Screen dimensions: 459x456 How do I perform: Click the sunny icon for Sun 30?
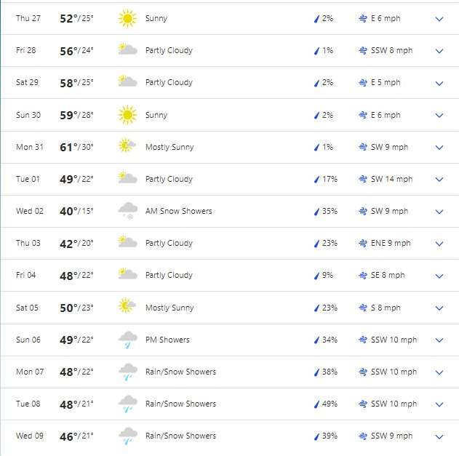(x=127, y=115)
